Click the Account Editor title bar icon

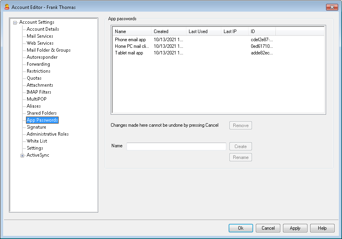[x=7, y=7]
